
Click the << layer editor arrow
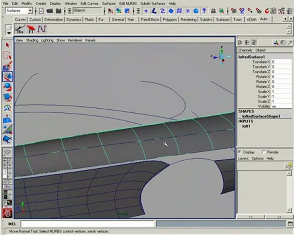(251, 217)
